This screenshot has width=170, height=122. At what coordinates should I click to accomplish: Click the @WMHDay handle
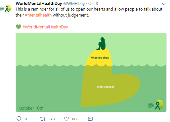click(74, 4)
